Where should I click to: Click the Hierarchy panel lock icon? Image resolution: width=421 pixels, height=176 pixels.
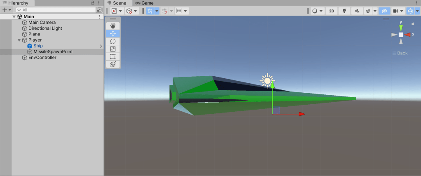coord(93,3)
